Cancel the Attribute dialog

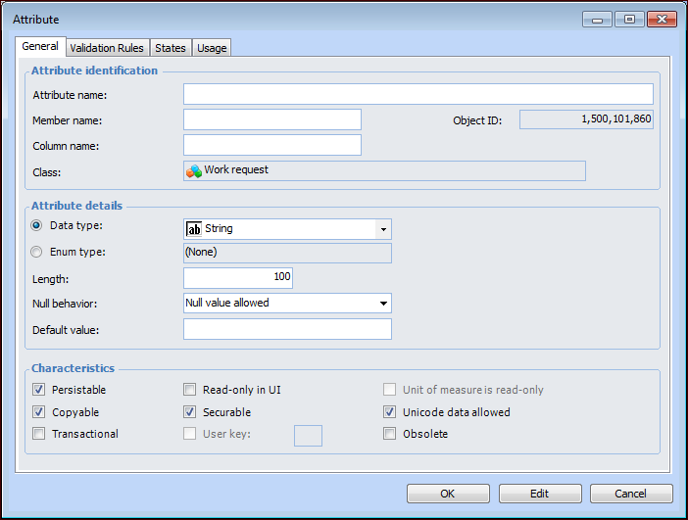coord(631,494)
